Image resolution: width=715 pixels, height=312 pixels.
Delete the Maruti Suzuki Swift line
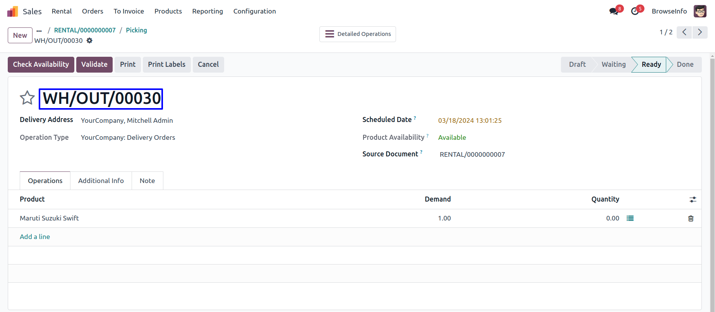click(x=691, y=219)
